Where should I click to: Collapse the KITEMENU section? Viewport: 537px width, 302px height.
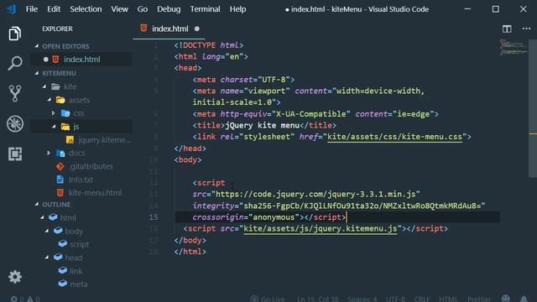coord(37,73)
